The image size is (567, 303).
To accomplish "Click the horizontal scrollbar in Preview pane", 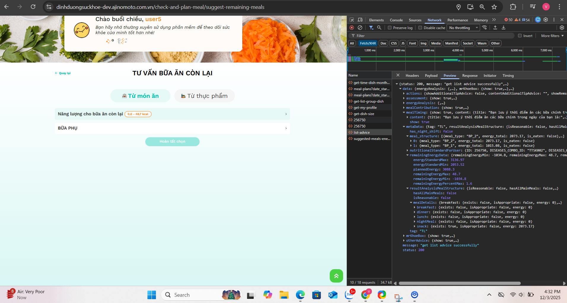I will tap(460, 283).
